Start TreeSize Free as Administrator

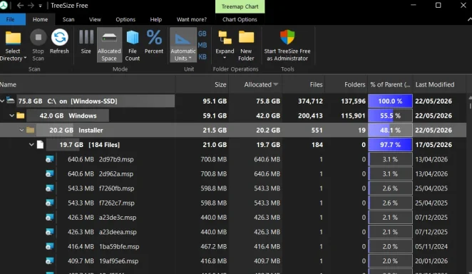click(287, 45)
